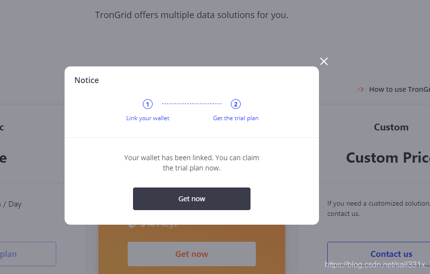This screenshot has height=274, width=430.
Task: Click the orange double-chevron arrow icon
Action: click(362, 89)
